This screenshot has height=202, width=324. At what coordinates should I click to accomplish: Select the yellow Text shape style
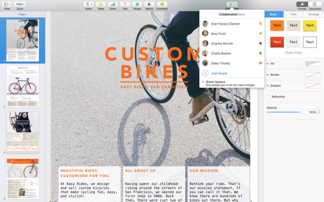point(309,25)
